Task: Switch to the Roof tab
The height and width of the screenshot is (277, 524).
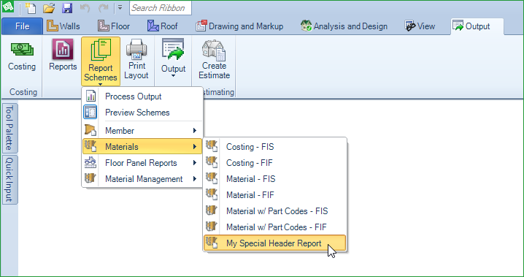Action: point(163,26)
